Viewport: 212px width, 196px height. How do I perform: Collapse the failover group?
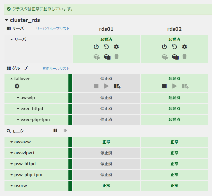[x=11, y=79]
